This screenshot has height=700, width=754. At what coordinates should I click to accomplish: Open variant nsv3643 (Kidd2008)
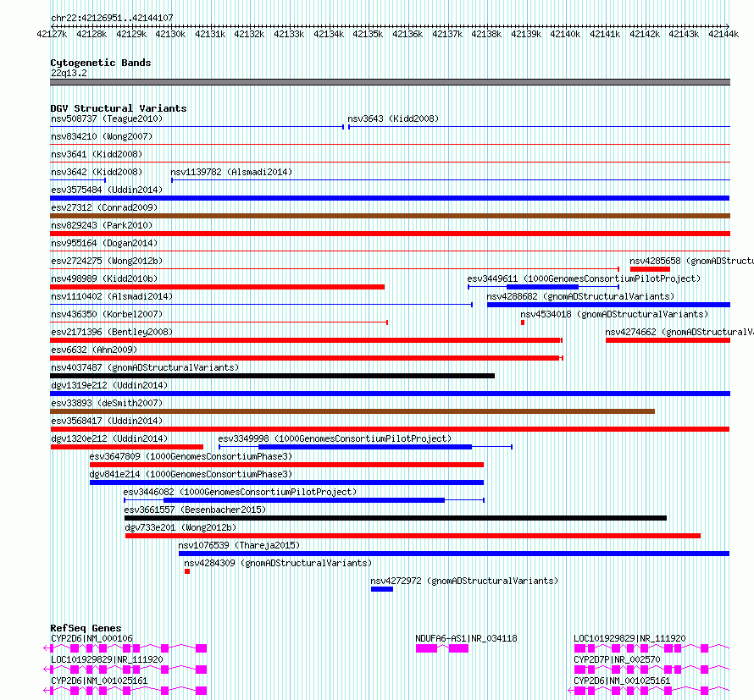393,119
